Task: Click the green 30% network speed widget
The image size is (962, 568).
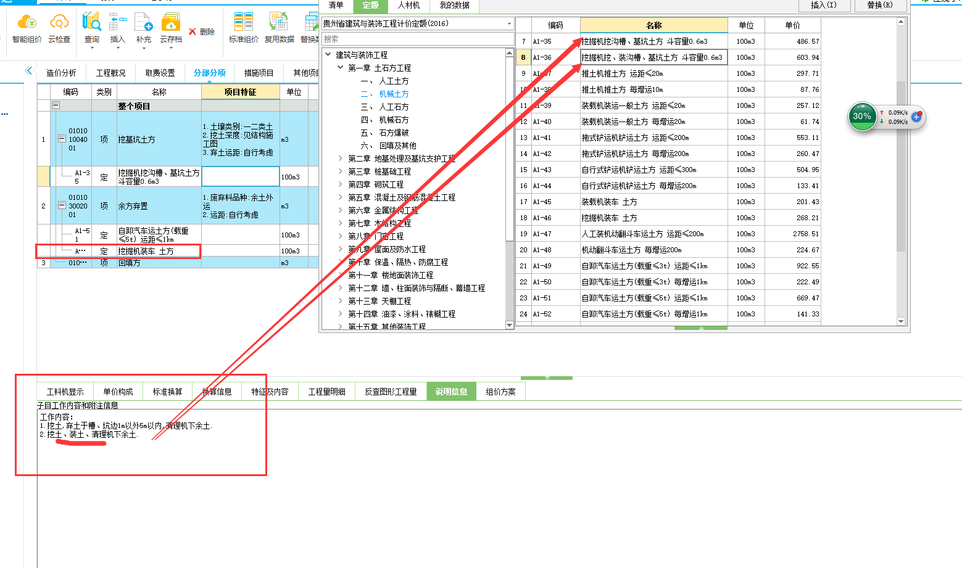Action: (x=862, y=117)
